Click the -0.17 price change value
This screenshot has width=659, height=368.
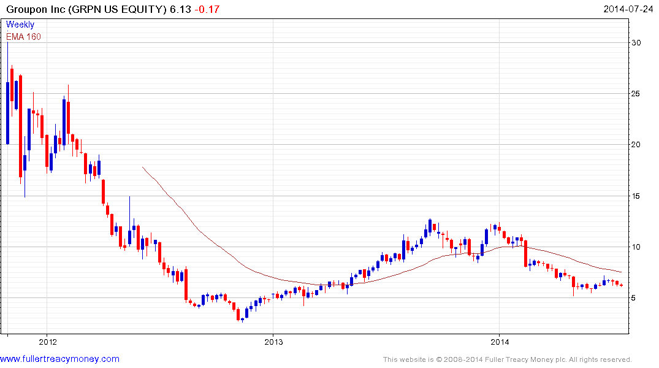(207, 9)
